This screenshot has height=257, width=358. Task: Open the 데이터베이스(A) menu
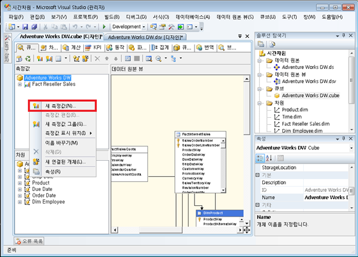coord(193,17)
